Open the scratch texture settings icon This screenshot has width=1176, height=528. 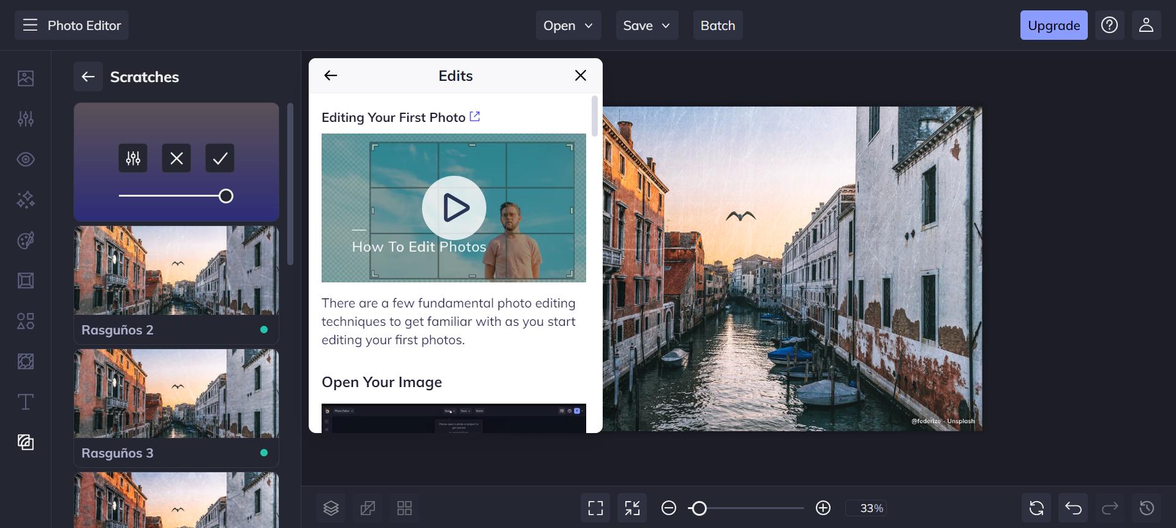(x=133, y=158)
